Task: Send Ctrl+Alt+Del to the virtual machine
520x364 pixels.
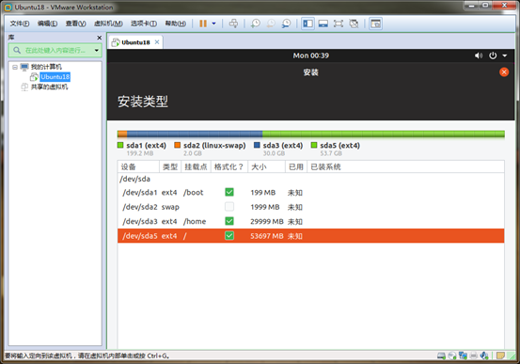Action: (233, 24)
